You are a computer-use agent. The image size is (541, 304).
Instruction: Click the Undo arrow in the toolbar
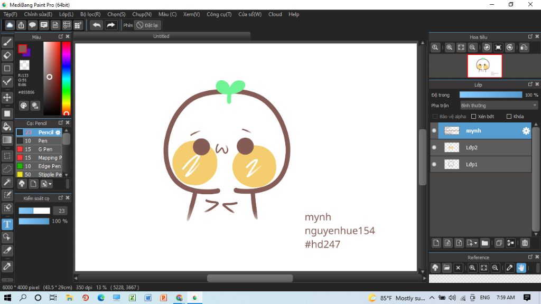(97, 25)
